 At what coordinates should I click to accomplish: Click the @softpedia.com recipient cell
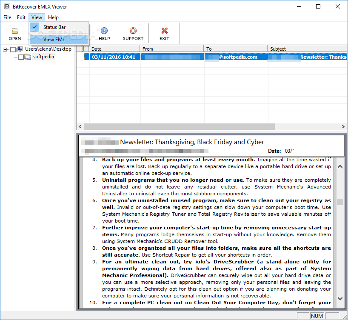click(236, 57)
